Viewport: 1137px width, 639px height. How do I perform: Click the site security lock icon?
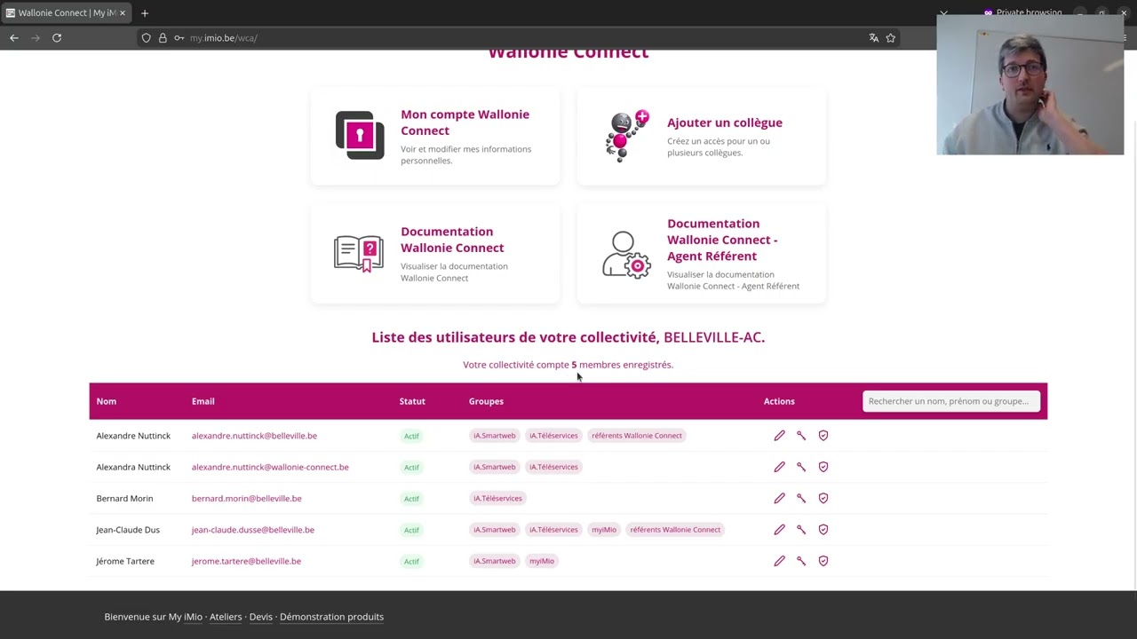click(163, 38)
